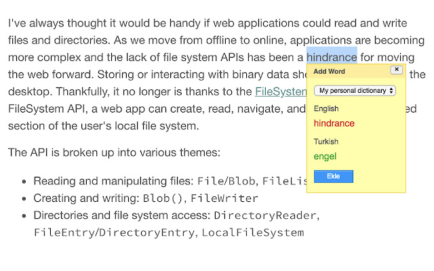Image resolution: width=434 pixels, height=271 pixels.
Task: Click the English language label
Action: tap(326, 108)
